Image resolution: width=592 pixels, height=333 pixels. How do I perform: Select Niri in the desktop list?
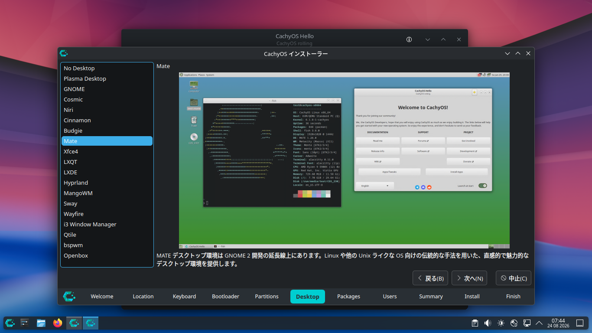pyautogui.click(x=107, y=110)
